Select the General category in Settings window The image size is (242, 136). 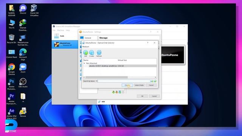tap(88, 38)
